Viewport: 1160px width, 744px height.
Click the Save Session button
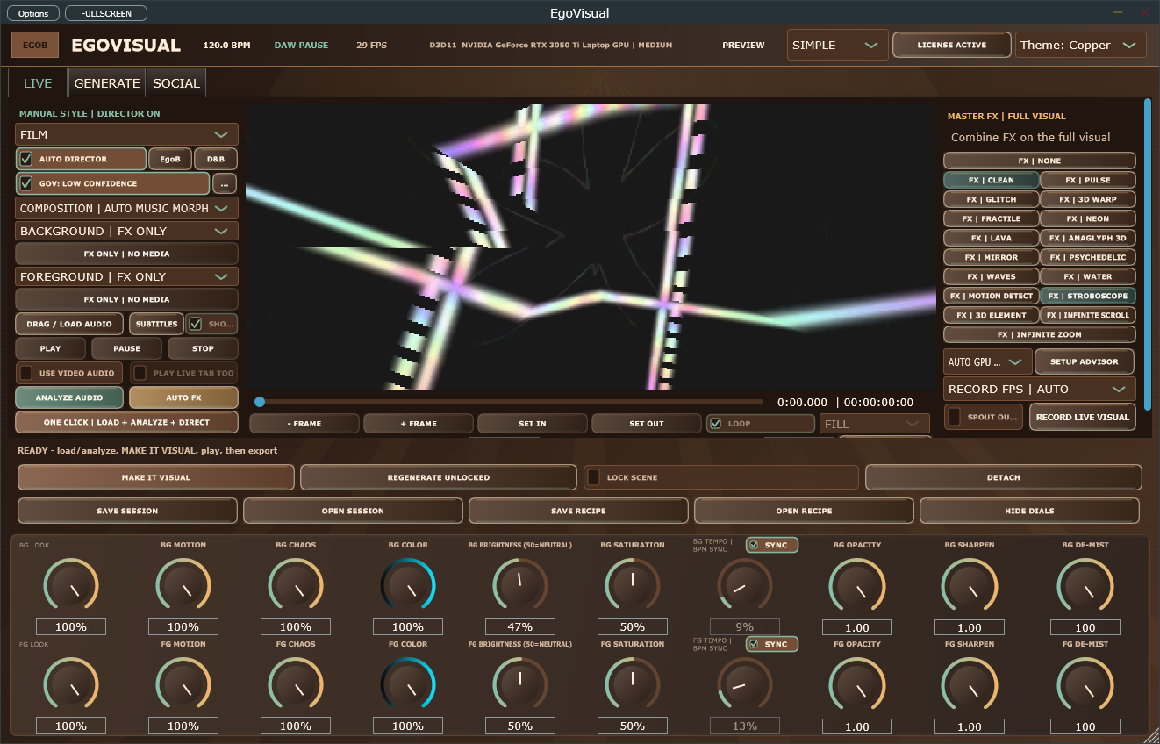[127, 511]
